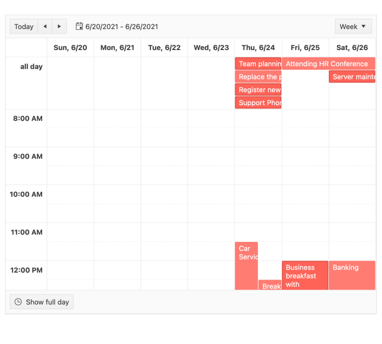Click the clock icon beside Show full day
The width and height of the screenshot is (382, 344).
coord(18,302)
